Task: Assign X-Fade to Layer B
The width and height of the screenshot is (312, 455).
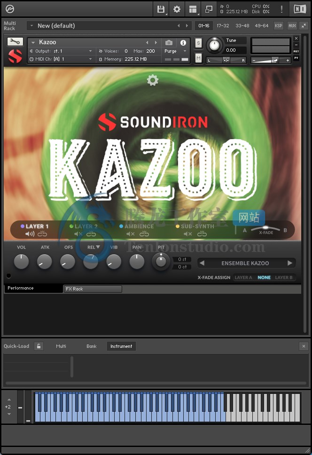Action: pyautogui.click(x=284, y=277)
